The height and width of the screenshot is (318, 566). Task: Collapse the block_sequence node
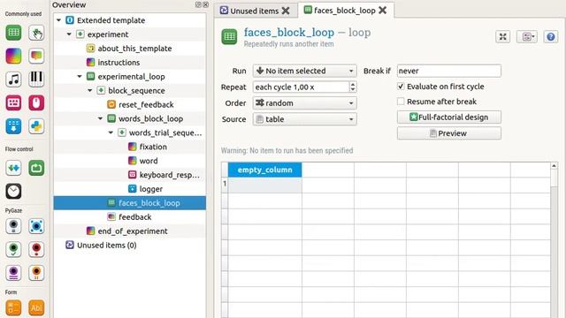90,91
